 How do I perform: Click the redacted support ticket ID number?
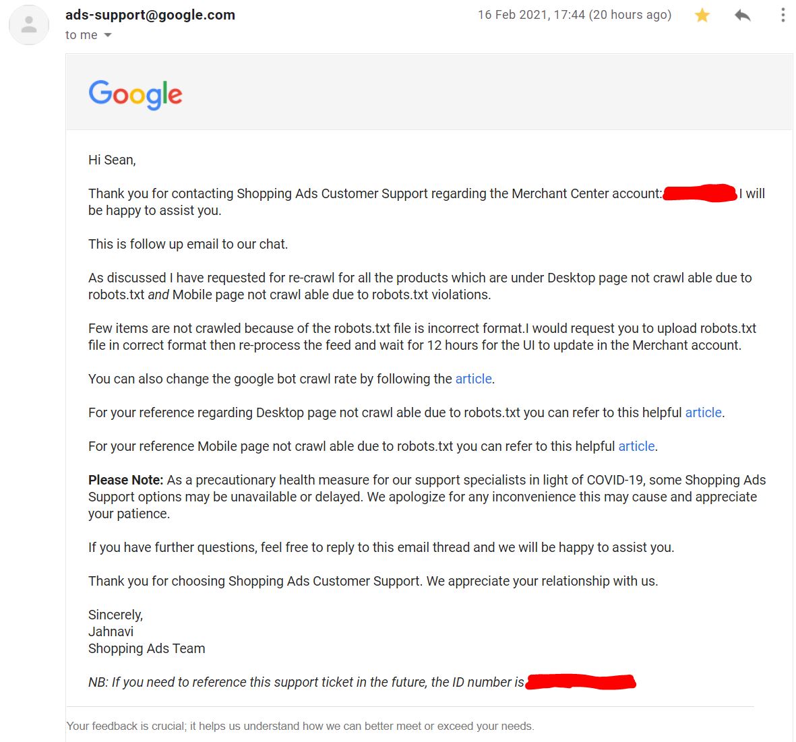pyautogui.click(x=580, y=681)
